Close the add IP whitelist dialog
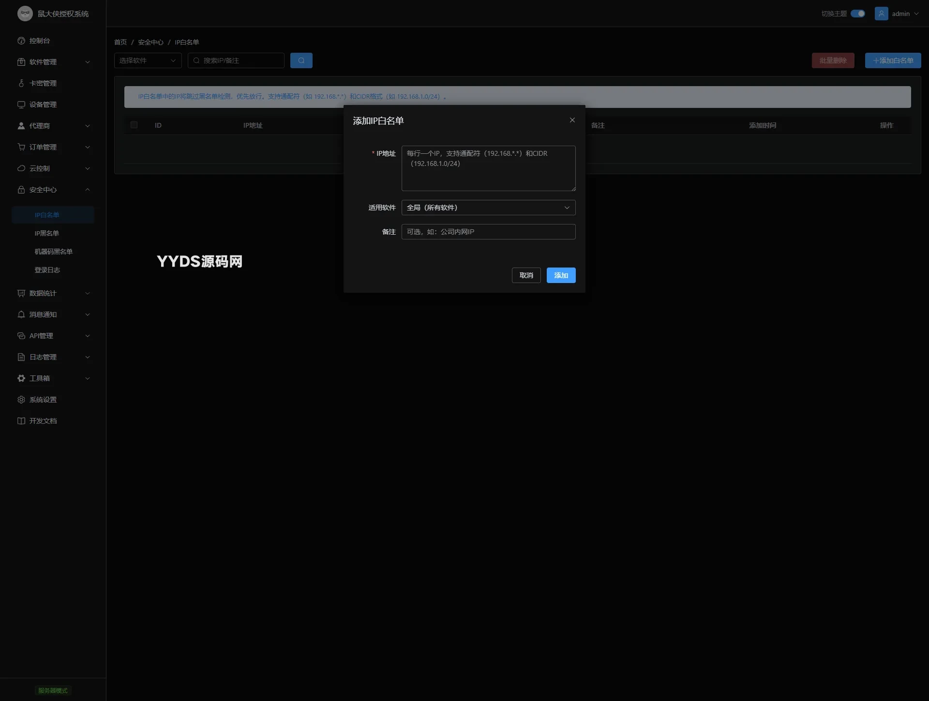Screen dimensions: 929x701 (572, 120)
